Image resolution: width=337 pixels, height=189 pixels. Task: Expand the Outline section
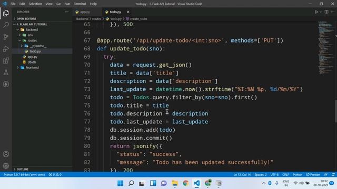coord(42,169)
